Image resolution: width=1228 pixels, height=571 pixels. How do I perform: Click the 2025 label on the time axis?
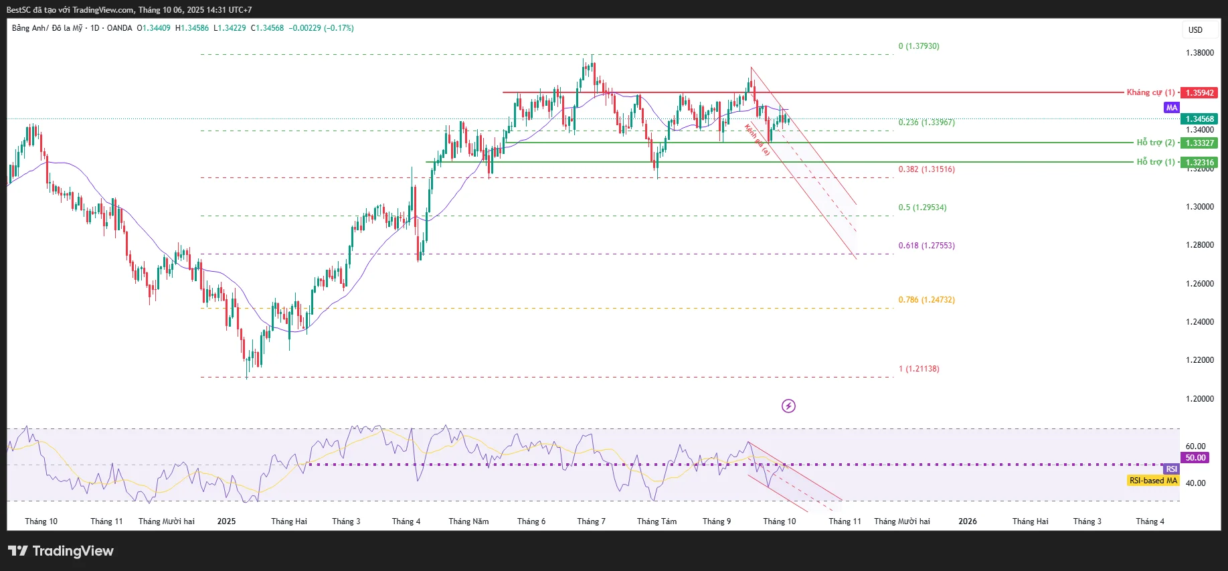226,521
